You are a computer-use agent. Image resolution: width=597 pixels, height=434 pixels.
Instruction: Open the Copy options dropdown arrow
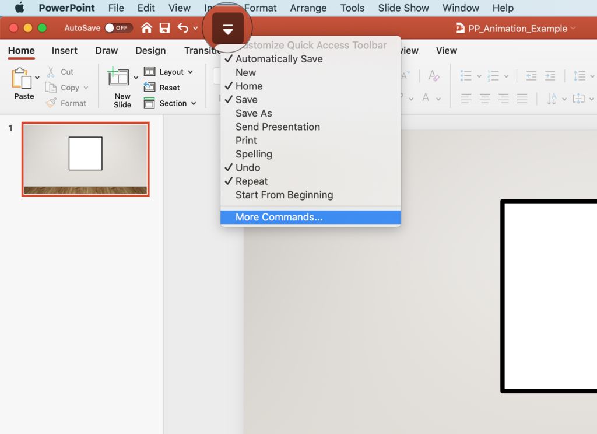[x=86, y=87]
